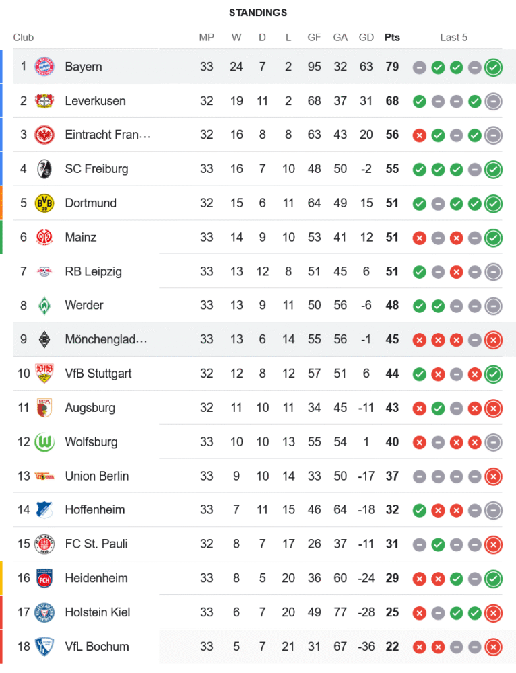Open the VfB Stuttgart team link
516x673 pixels.
(98, 374)
